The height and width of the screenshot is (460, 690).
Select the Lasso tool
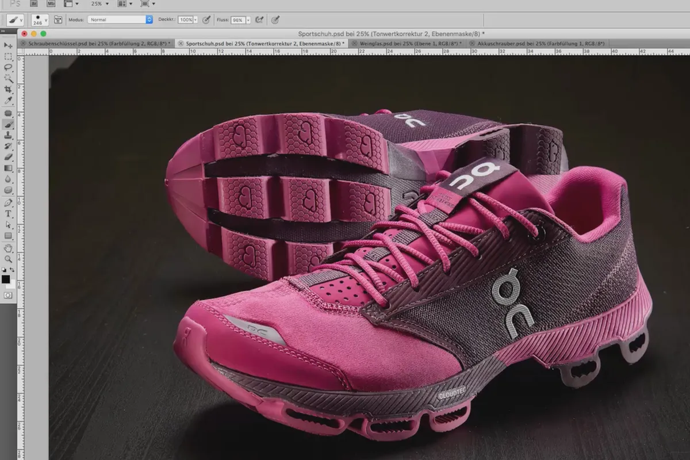click(x=8, y=67)
